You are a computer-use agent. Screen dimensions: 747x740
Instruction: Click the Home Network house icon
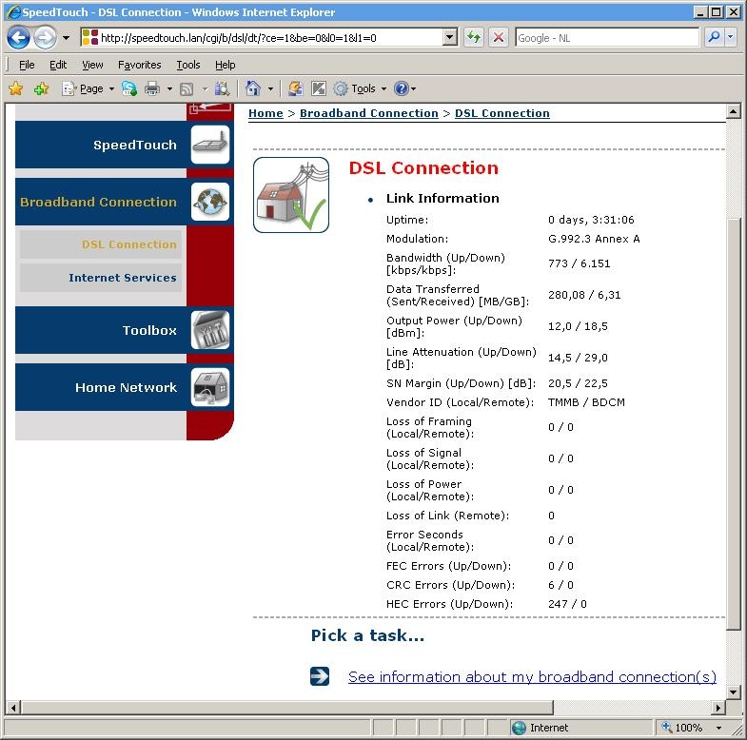210,388
